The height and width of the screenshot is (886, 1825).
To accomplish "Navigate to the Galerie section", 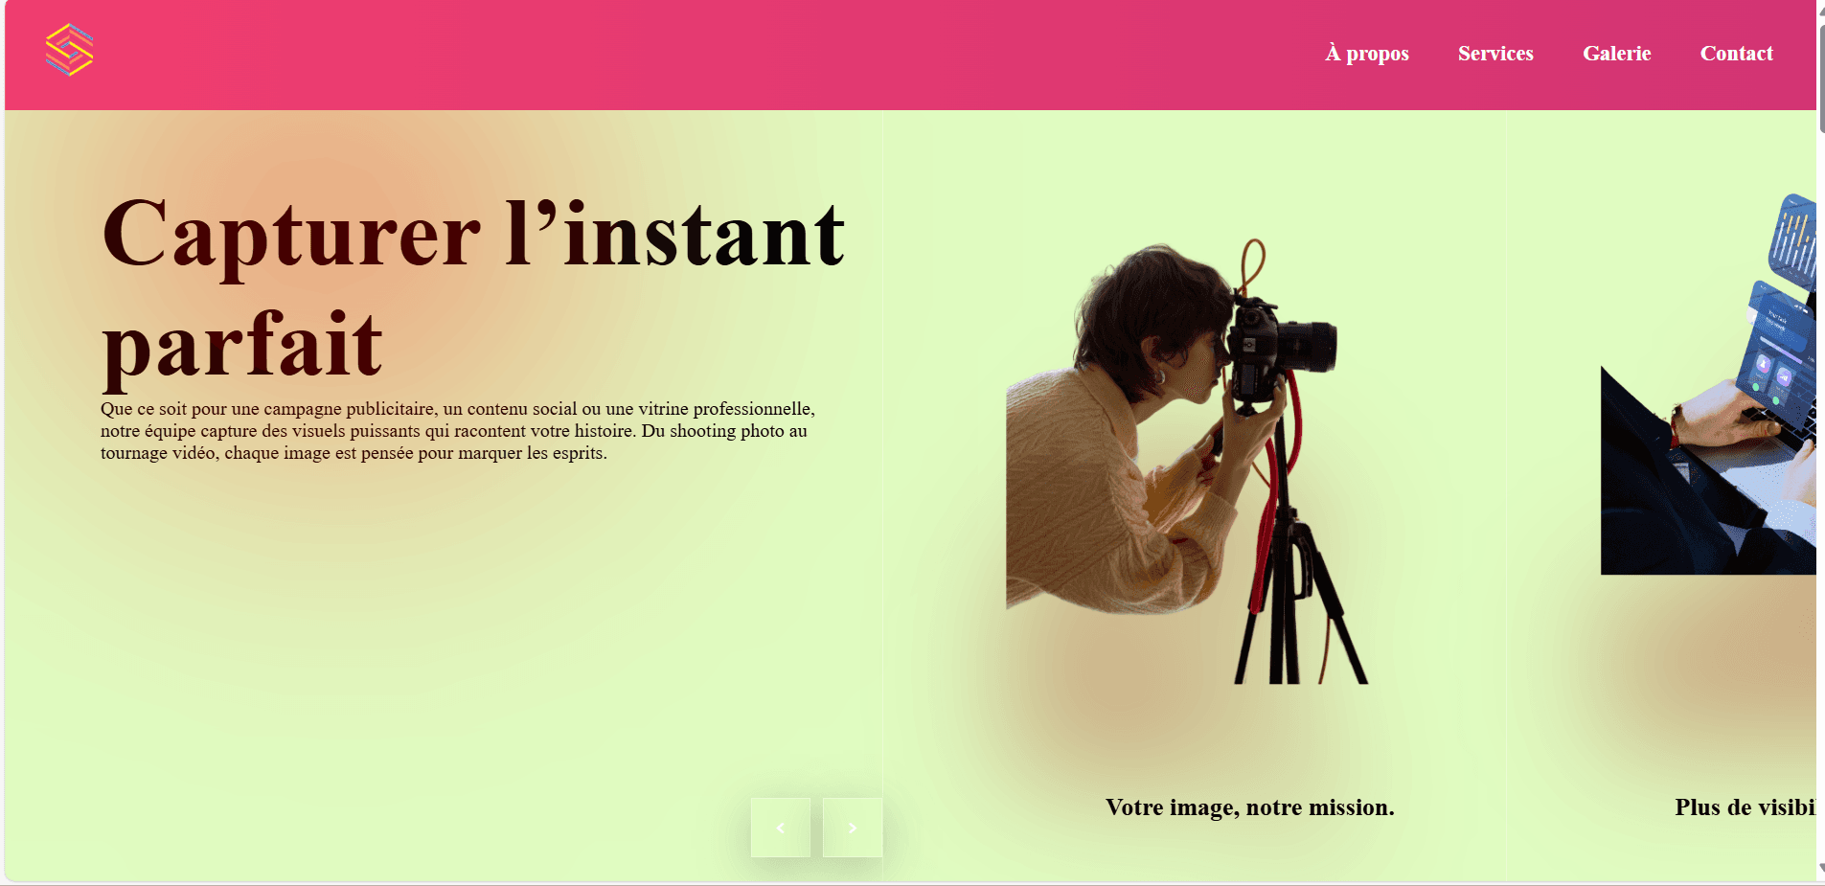I will 1617,54.
